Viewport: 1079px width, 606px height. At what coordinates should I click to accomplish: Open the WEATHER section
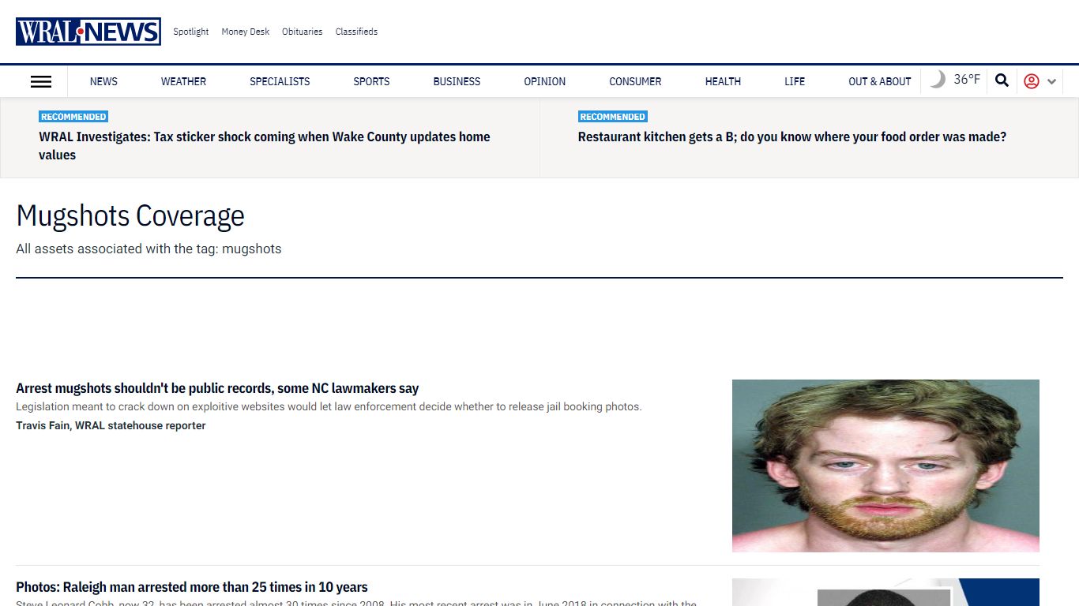(x=183, y=81)
